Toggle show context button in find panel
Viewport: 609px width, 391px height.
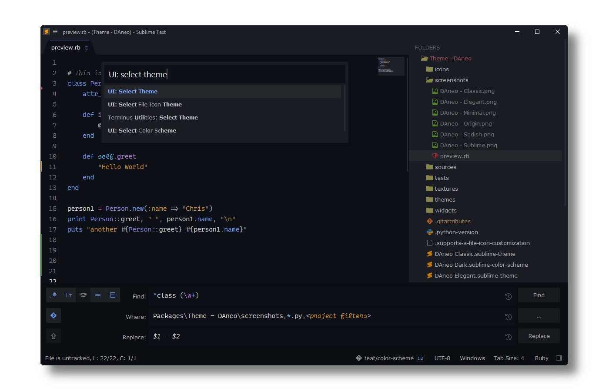tap(98, 295)
